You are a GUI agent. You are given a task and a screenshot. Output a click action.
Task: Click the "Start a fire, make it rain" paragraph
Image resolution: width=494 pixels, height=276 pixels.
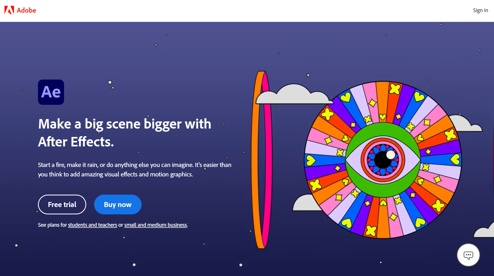coord(135,170)
